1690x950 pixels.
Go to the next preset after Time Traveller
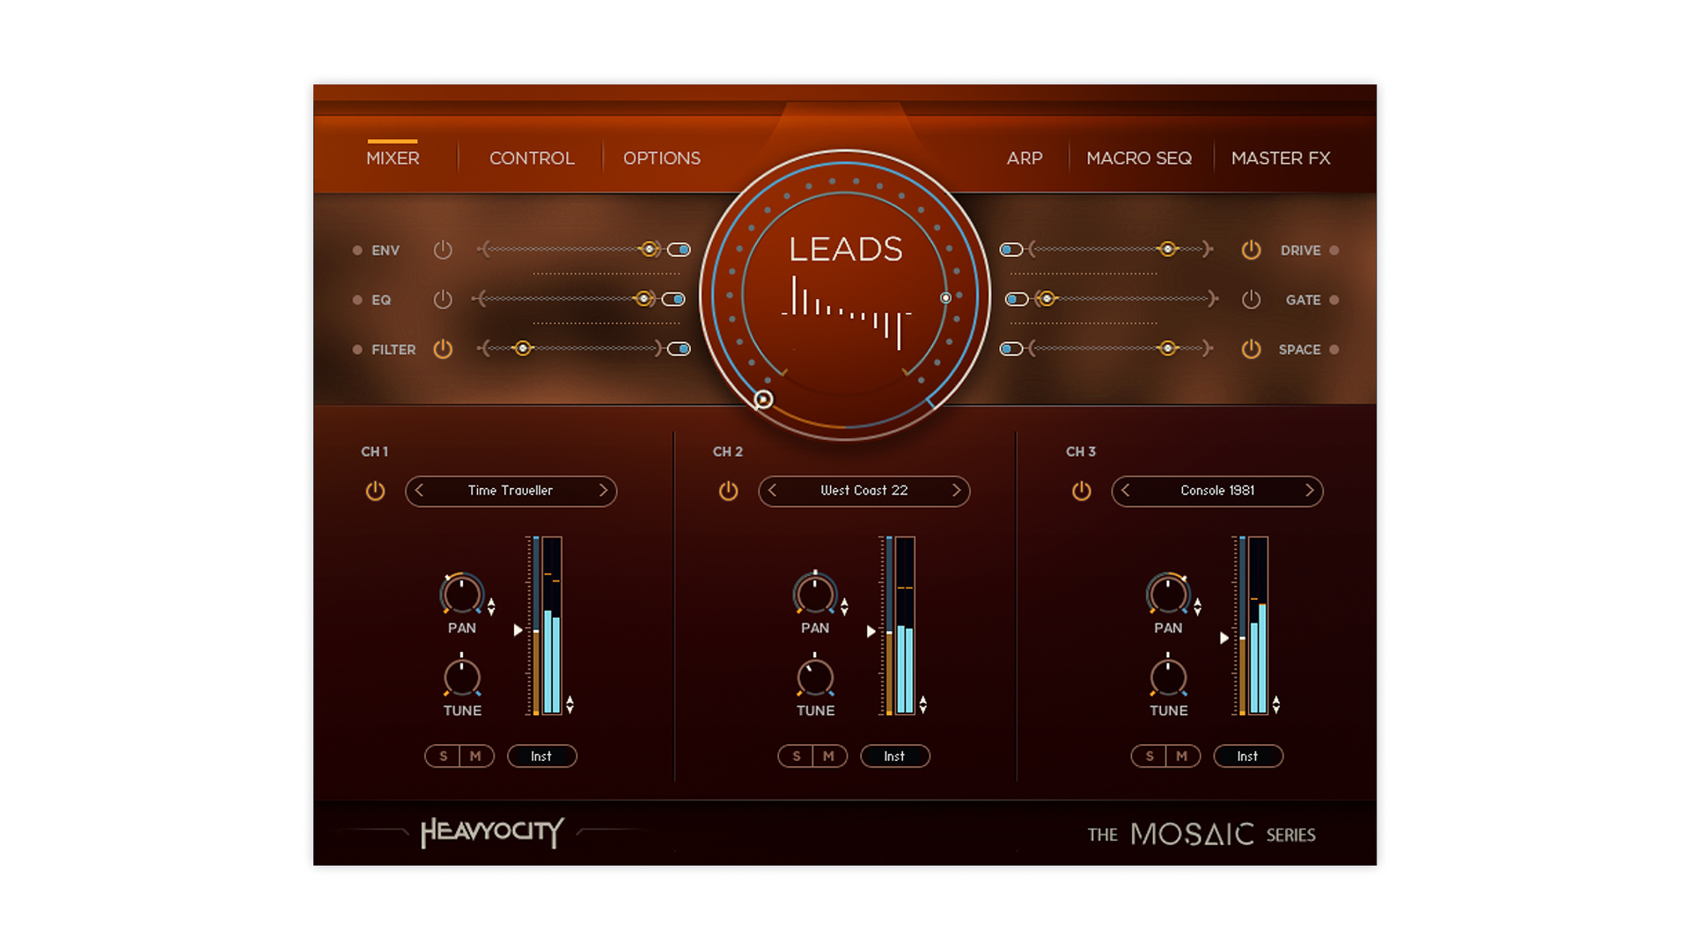point(603,491)
